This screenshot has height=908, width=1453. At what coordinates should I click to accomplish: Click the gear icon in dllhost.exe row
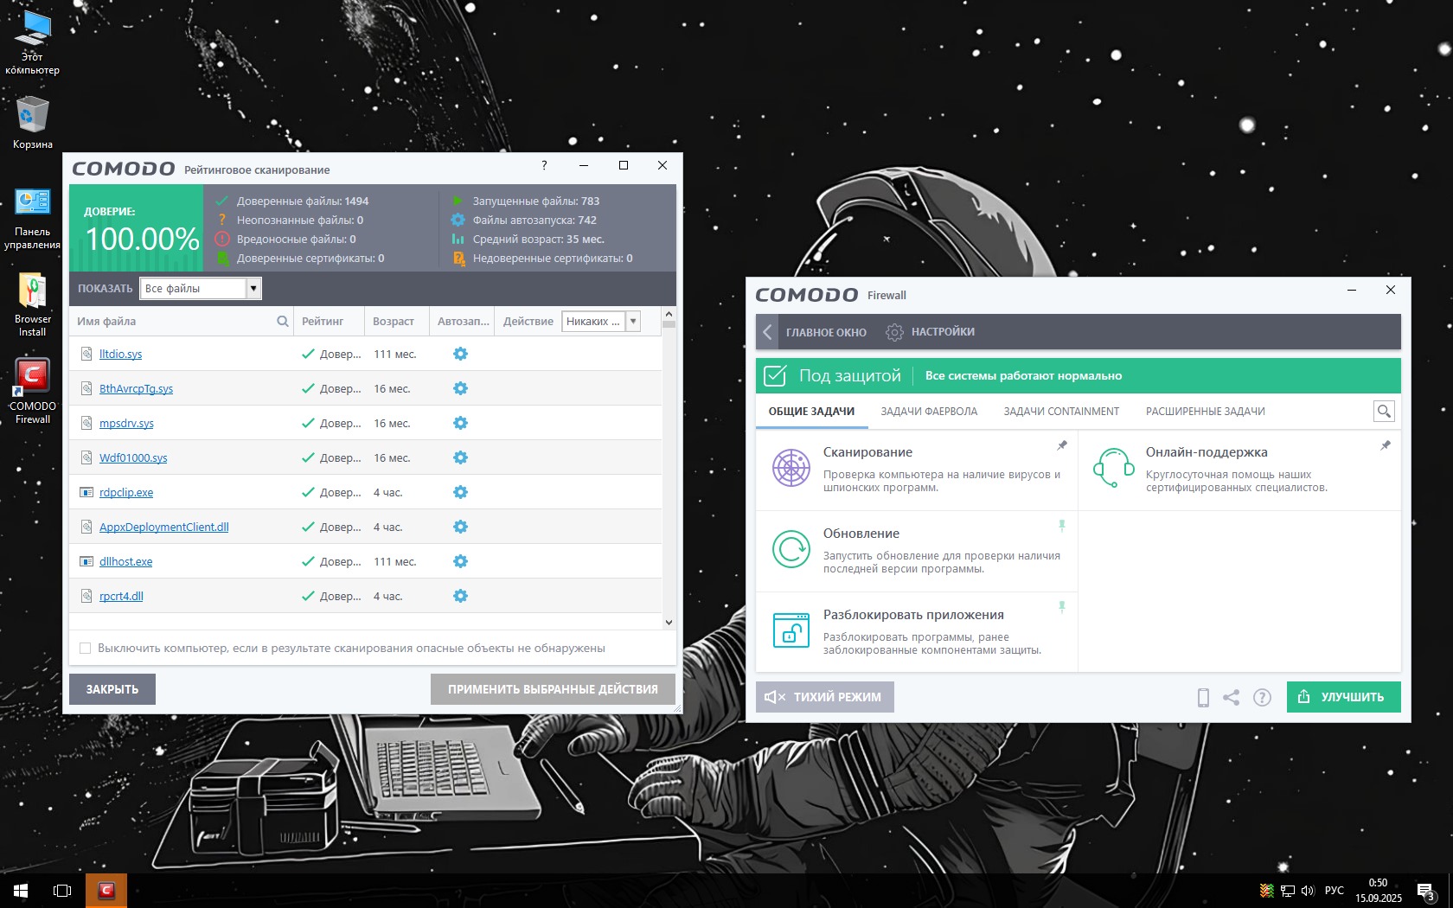460,561
